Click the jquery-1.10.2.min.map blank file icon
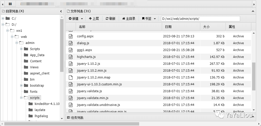Viewport: 261px width, 126px height. tap(71, 77)
